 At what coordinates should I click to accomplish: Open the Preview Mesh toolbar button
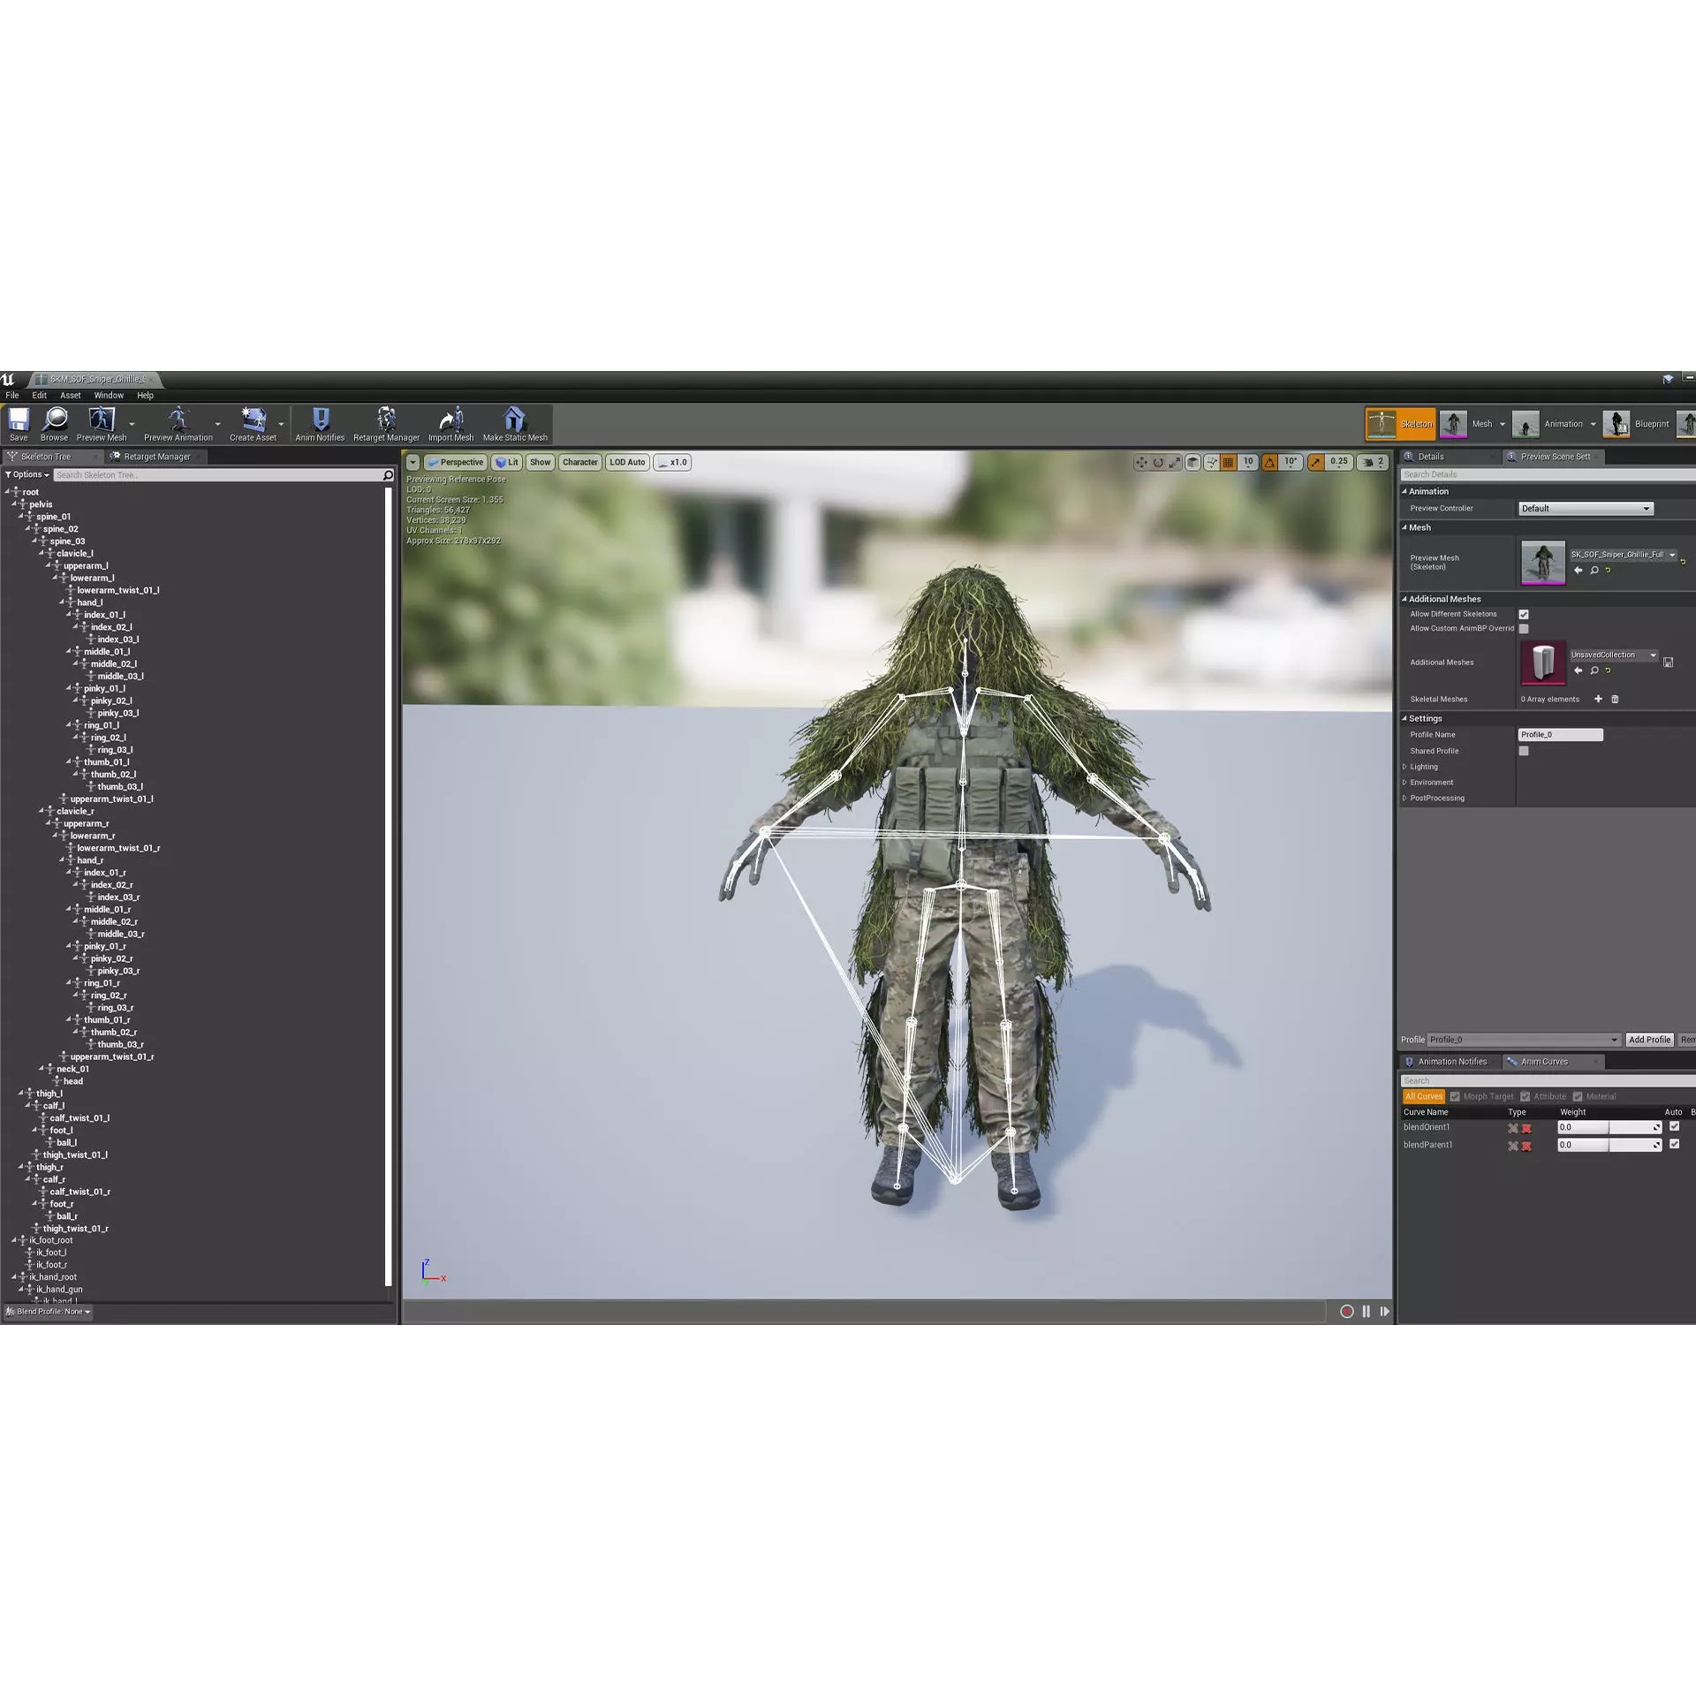point(102,424)
